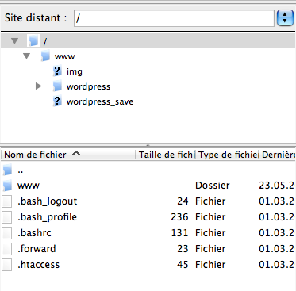
Task: Click the size value 24 for .bash_logout
Action: [183, 201]
